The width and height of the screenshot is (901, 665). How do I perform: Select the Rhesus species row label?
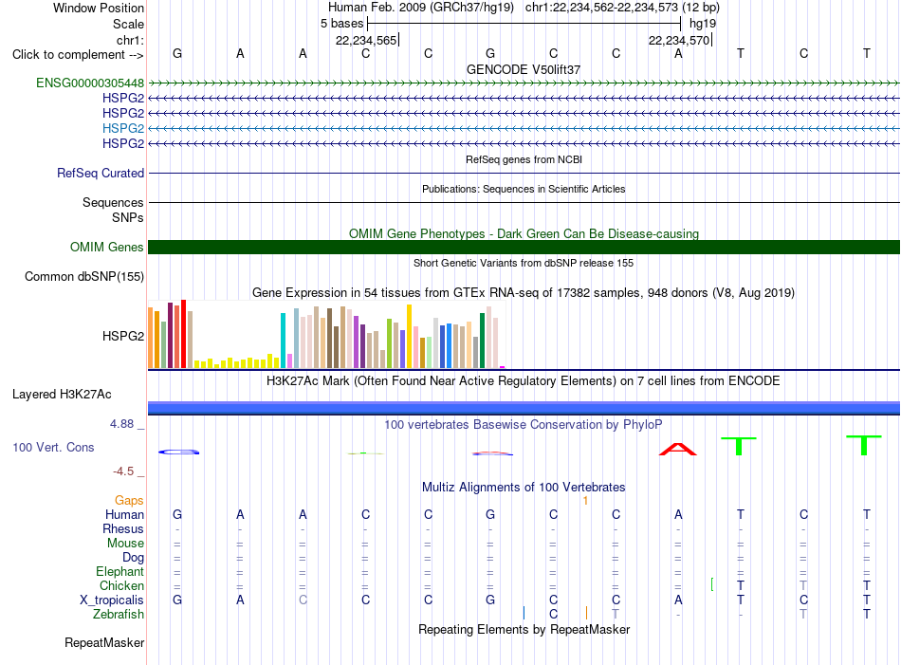[x=123, y=528]
